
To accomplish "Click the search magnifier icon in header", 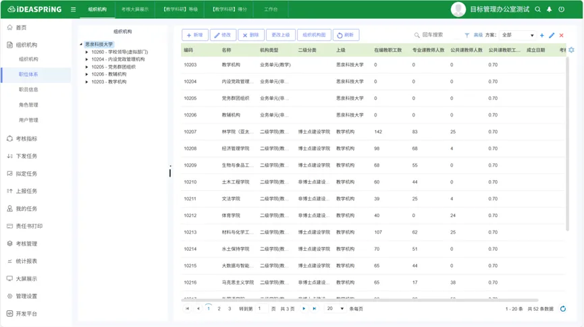I will (537, 9).
